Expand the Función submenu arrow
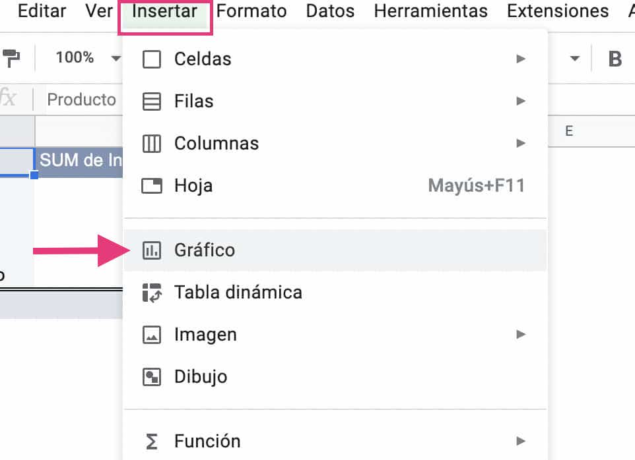Image resolution: width=635 pixels, height=460 pixels. pyautogui.click(x=521, y=441)
